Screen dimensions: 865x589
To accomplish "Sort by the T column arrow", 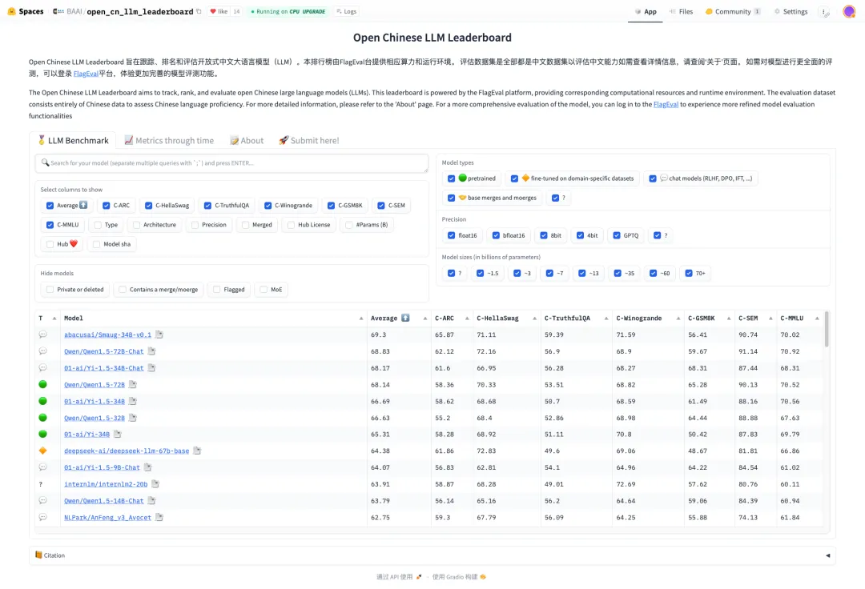I will click(x=54, y=319).
